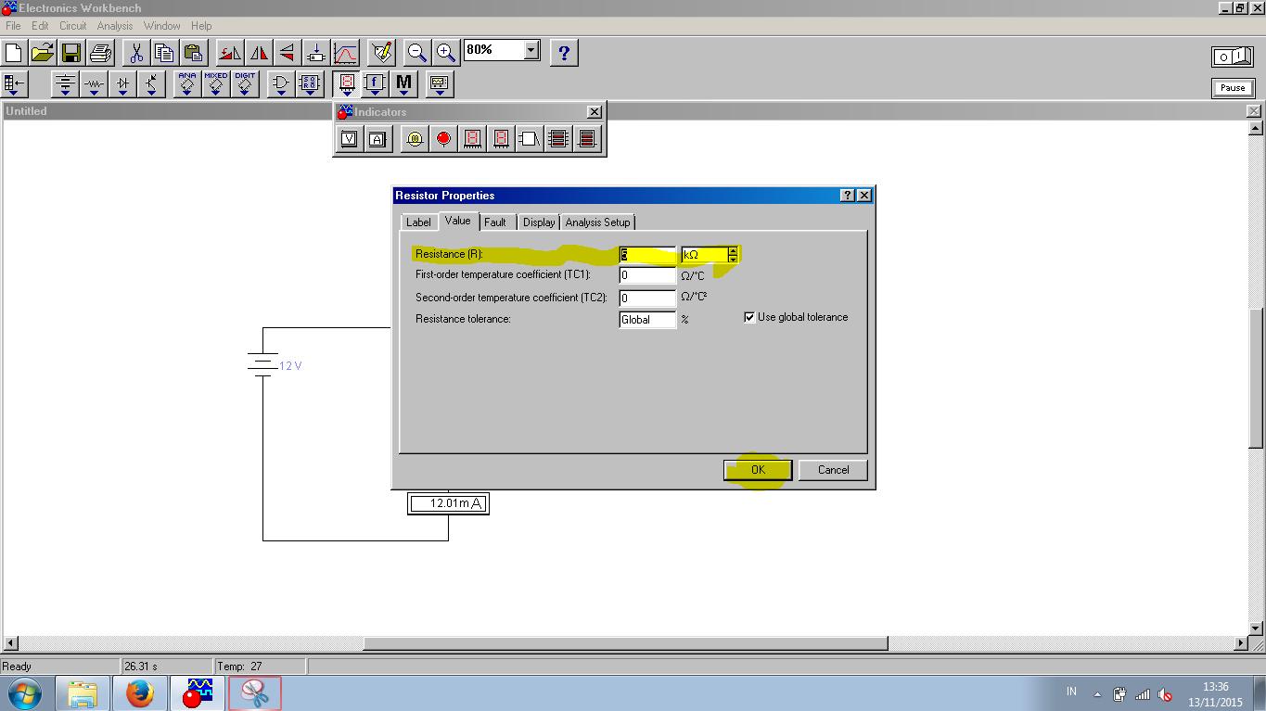This screenshot has height=711, width=1266.
Task: Pick the ammeter from the Indicators palette
Action: coord(377,139)
